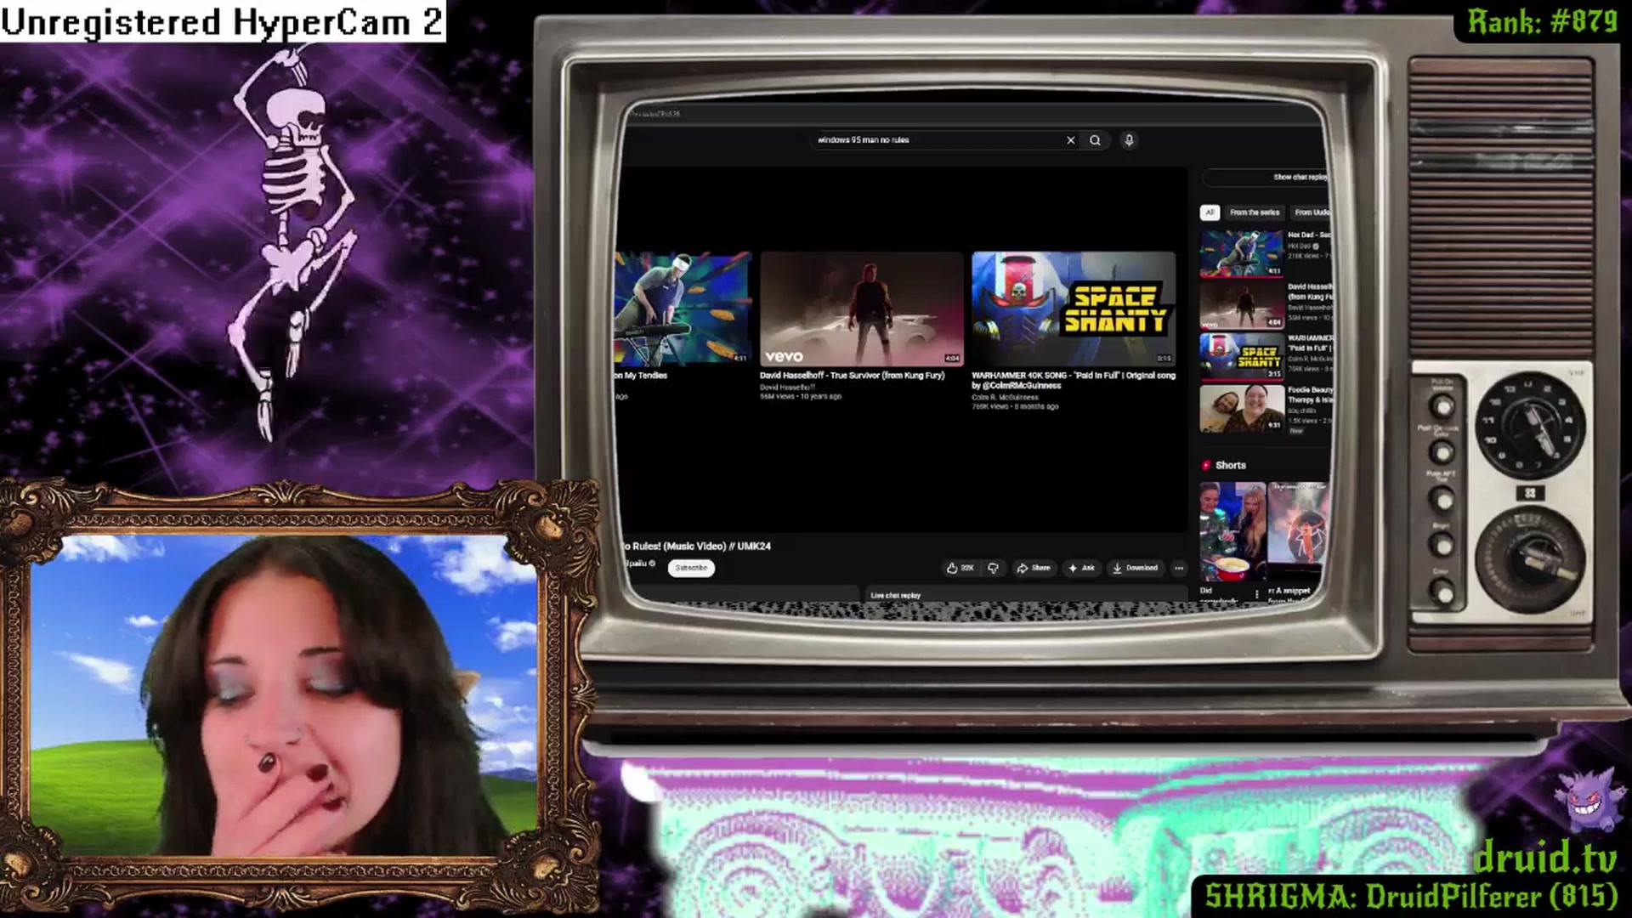Image resolution: width=1632 pixels, height=918 pixels.
Task: Select the From the series chip
Action: [x=1254, y=212]
